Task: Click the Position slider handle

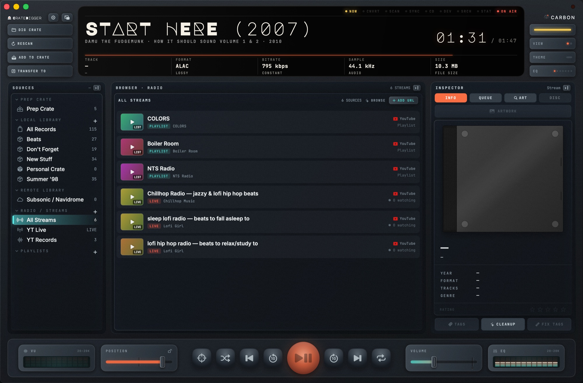Action: click(x=162, y=362)
